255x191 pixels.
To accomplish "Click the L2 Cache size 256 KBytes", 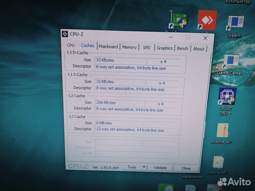I will click(x=119, y=103).
